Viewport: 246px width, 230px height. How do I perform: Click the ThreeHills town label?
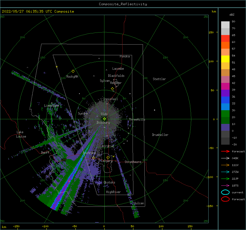[x=137, y=120]
